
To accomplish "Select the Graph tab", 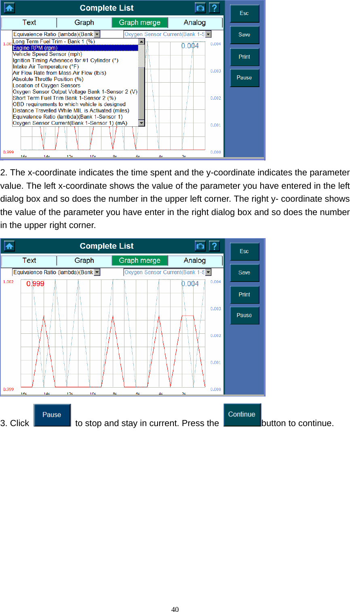I will [x=84, y=22].
